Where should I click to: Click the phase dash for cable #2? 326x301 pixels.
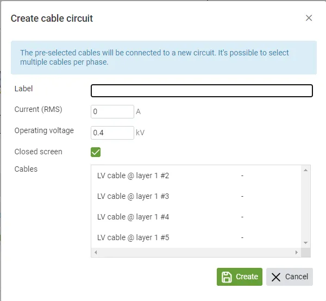pos(242,175)
